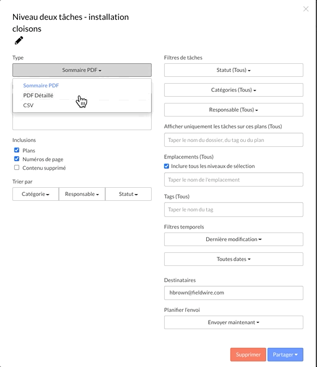
Task: Choose PDF Détaillé from type menu
Action: tap(38, 95)
